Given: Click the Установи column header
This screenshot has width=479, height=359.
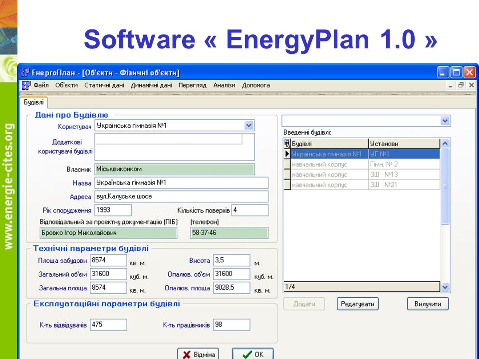Looking at the screenshot, I should [404, 144].
